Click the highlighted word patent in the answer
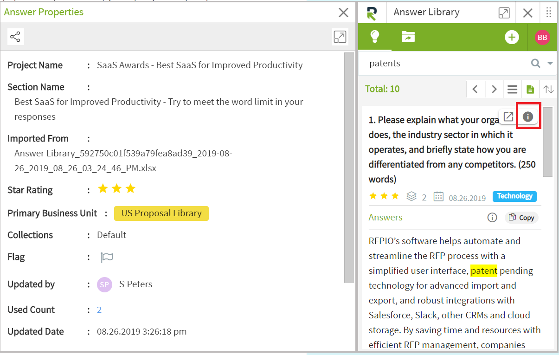This screenshot has width=559, height=355. coord(484,271)
